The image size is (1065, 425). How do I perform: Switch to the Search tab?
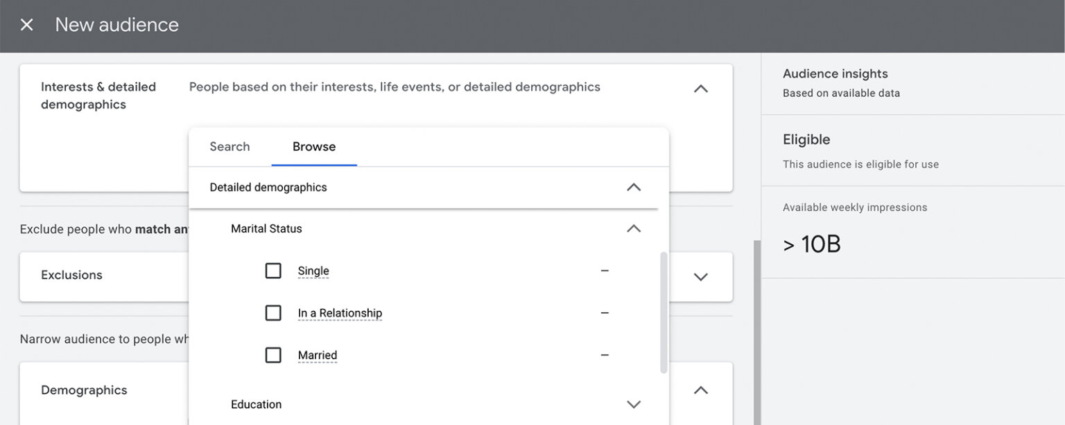[230, 147]
